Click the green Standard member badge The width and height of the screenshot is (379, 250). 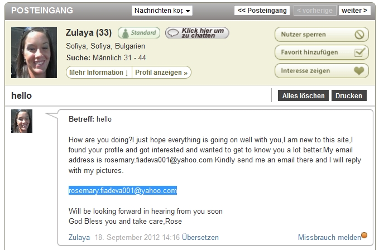(139, 33)
